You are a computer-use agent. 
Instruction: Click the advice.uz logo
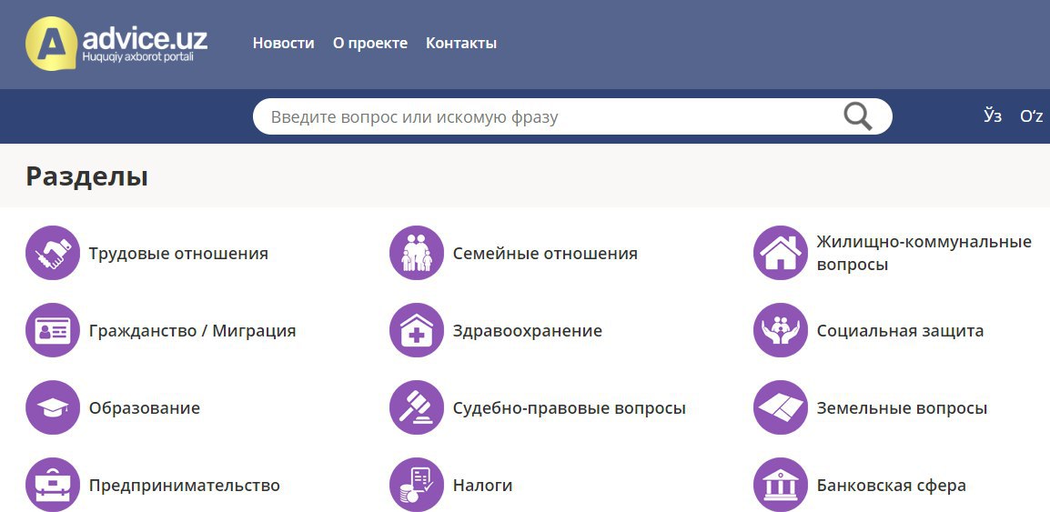tap(116, 43)
